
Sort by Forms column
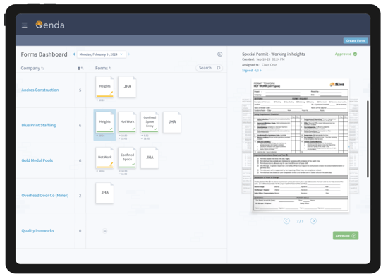(104, 68)
